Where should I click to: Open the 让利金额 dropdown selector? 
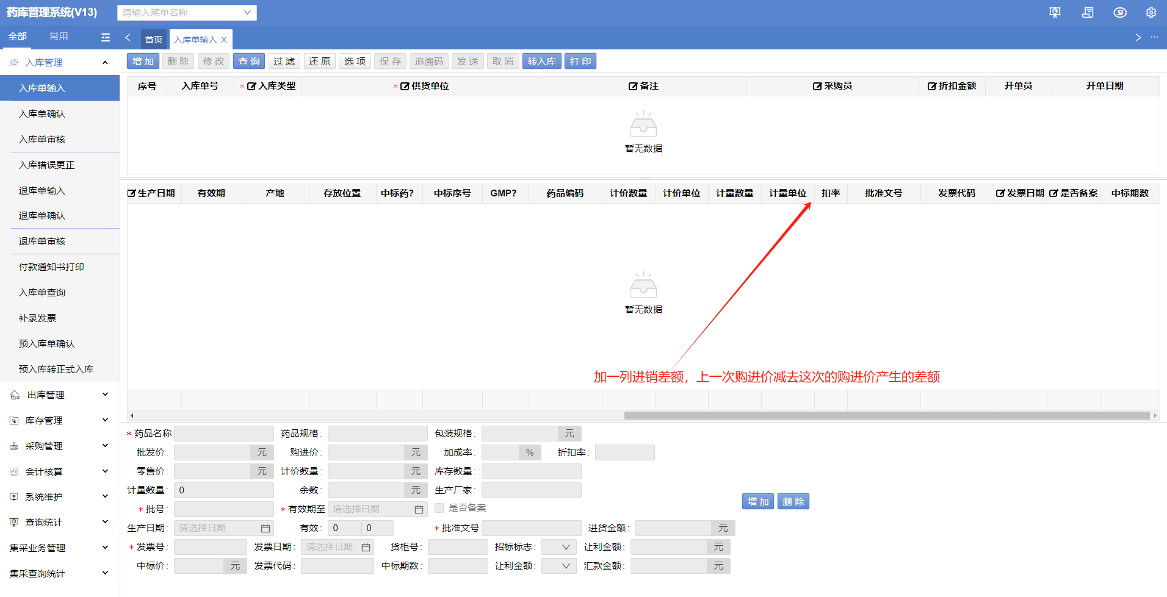[558, 566]
